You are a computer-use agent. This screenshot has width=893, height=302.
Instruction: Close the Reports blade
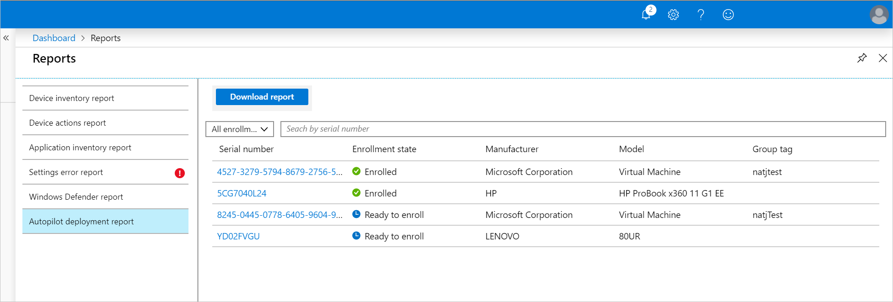[x=882, y=58]
